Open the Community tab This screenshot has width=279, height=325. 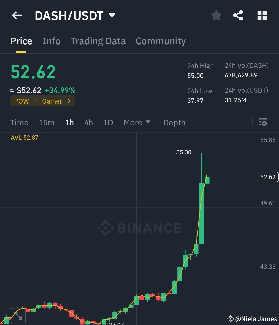click(161, 41)
